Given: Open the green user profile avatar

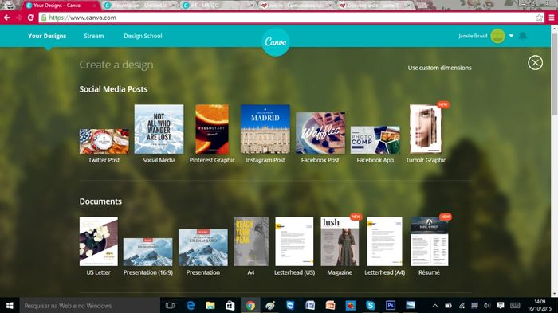Looking at the screenshot, I should 497,36.
